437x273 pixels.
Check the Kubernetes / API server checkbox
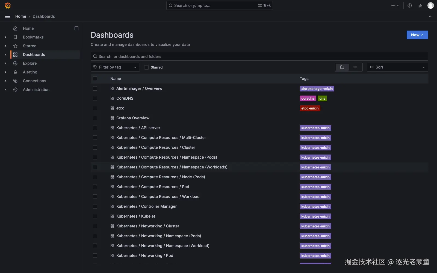click(95, 128)
